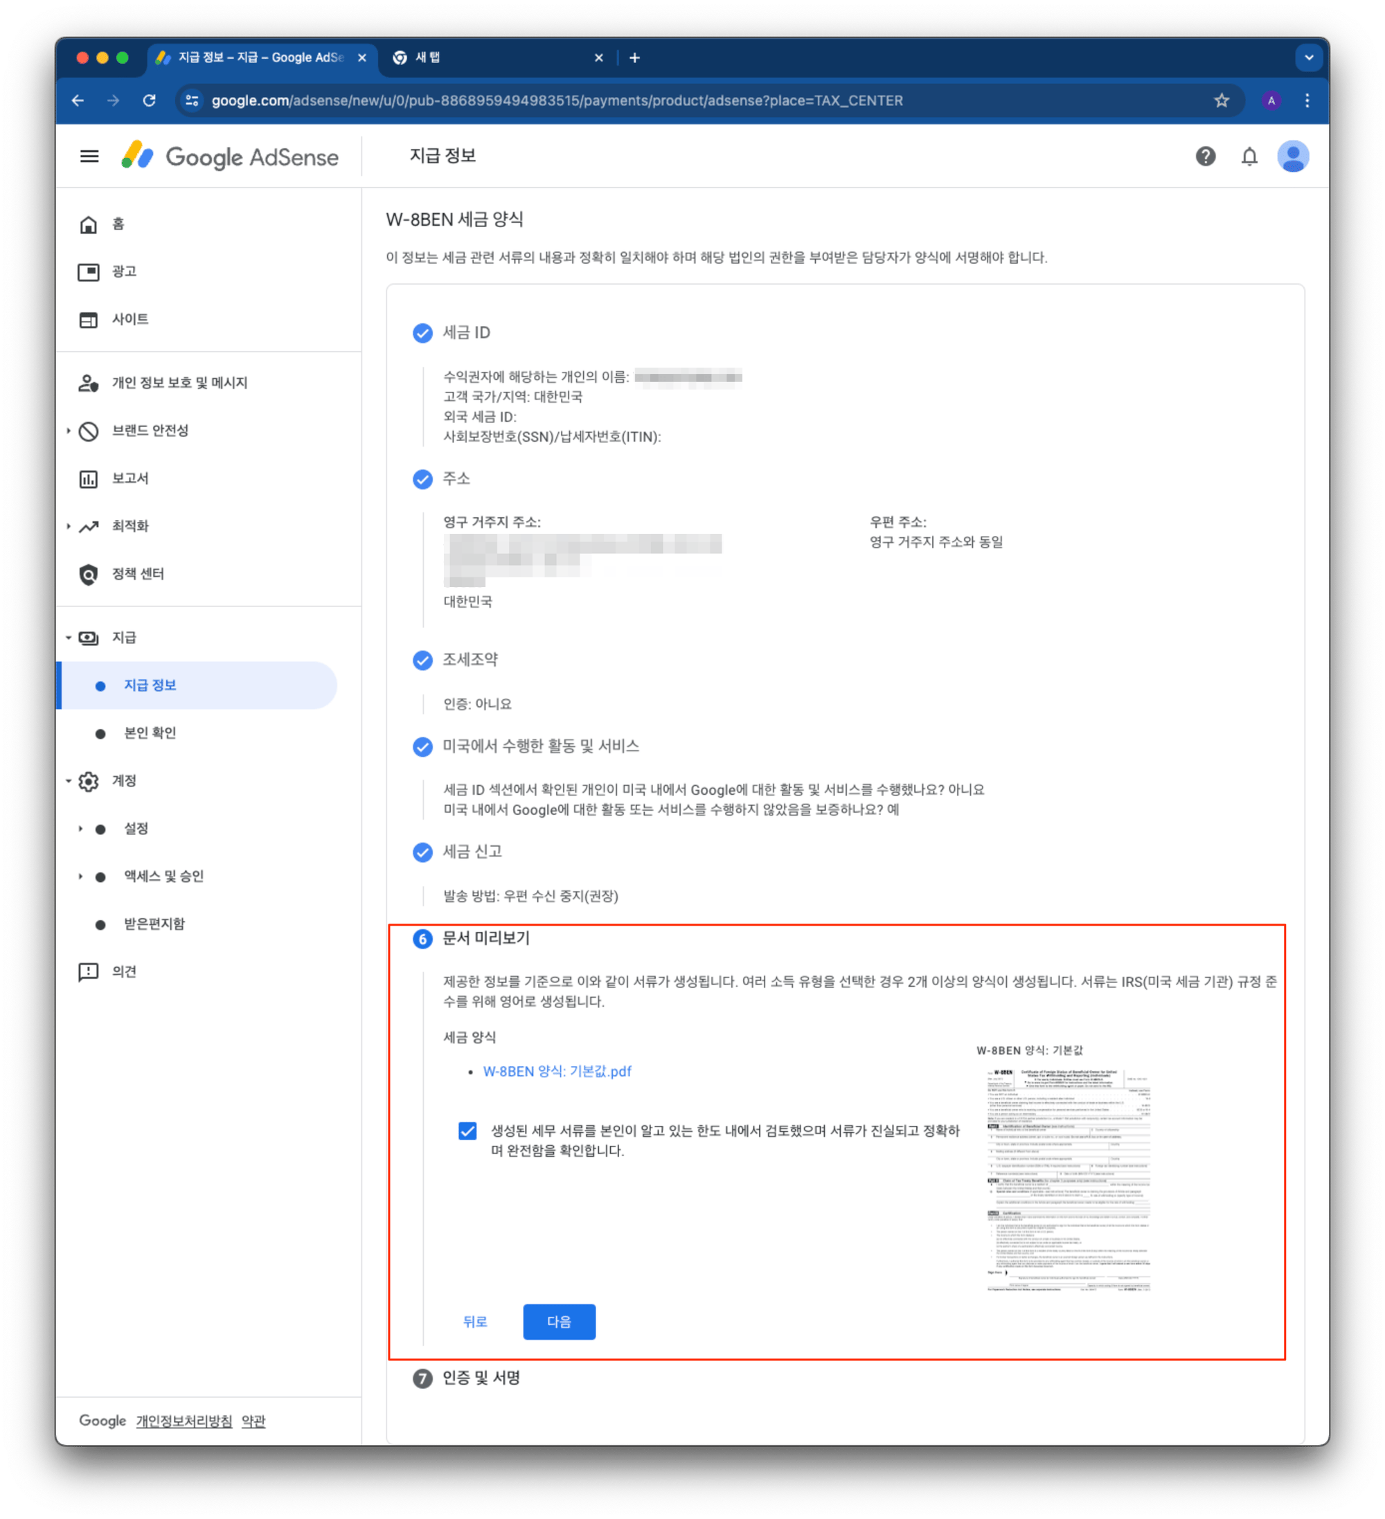This screenshot has height=1519, width=1385.
Task: Open the notifications bell
Action: coord(1249,156)
